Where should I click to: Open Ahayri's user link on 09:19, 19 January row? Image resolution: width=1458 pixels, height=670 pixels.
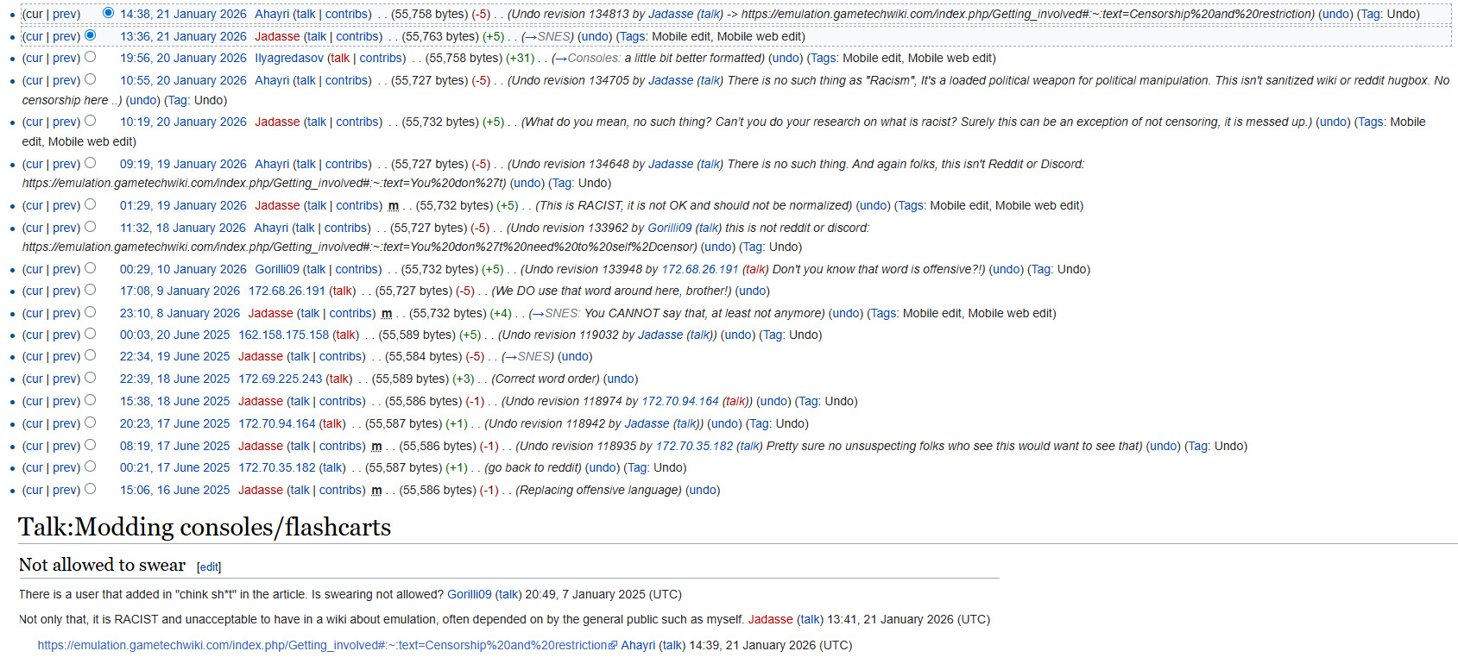pos(272,164)
